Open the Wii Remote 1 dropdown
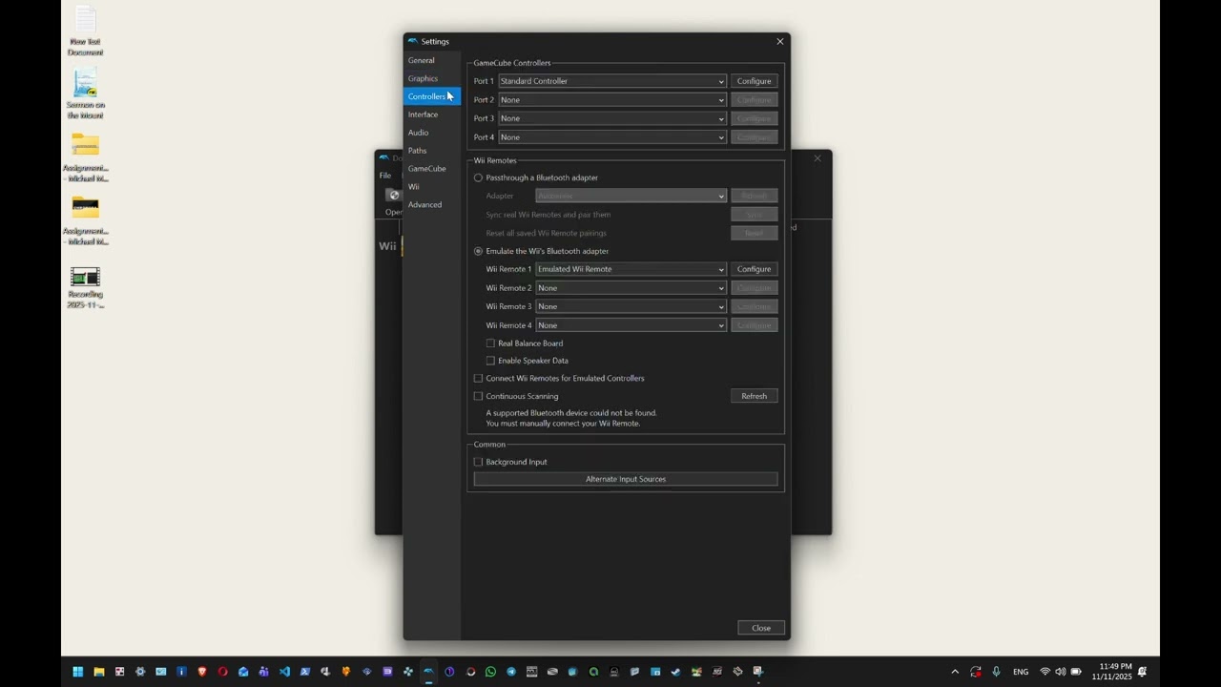1221x687 pixels. pos(631,269)
